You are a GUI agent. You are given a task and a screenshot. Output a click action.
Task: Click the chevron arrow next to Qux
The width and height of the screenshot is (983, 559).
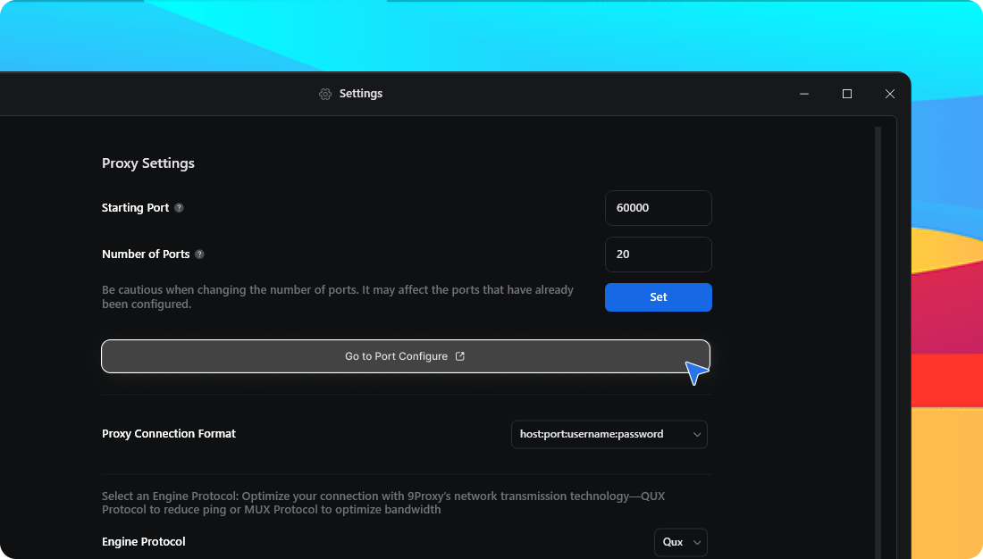coord(697,542)
